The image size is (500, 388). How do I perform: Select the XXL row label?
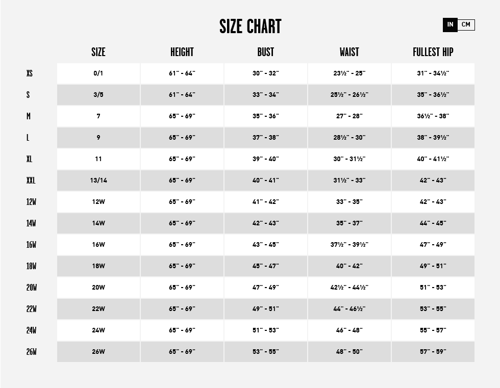31,180
